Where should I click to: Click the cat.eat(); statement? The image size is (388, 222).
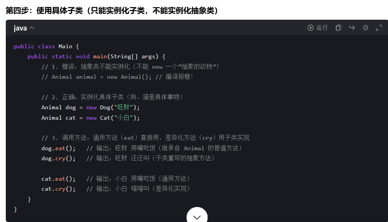[58, 179]
